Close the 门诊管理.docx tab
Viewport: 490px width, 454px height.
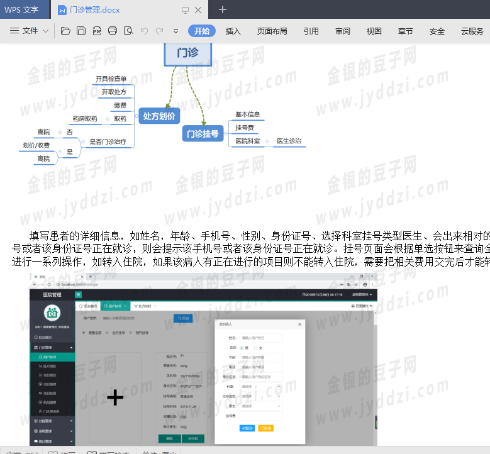(198, 10)
